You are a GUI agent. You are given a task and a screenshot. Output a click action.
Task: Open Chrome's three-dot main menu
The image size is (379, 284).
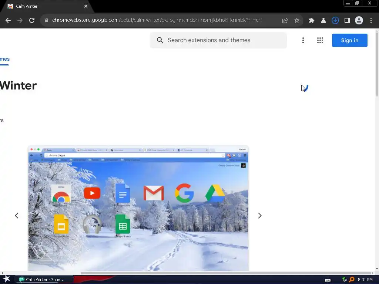(371, 21)
